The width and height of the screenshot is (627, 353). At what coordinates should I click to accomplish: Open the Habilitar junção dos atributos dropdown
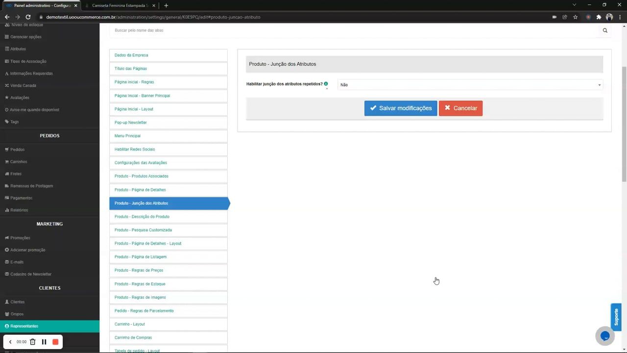tap(469, 84)
